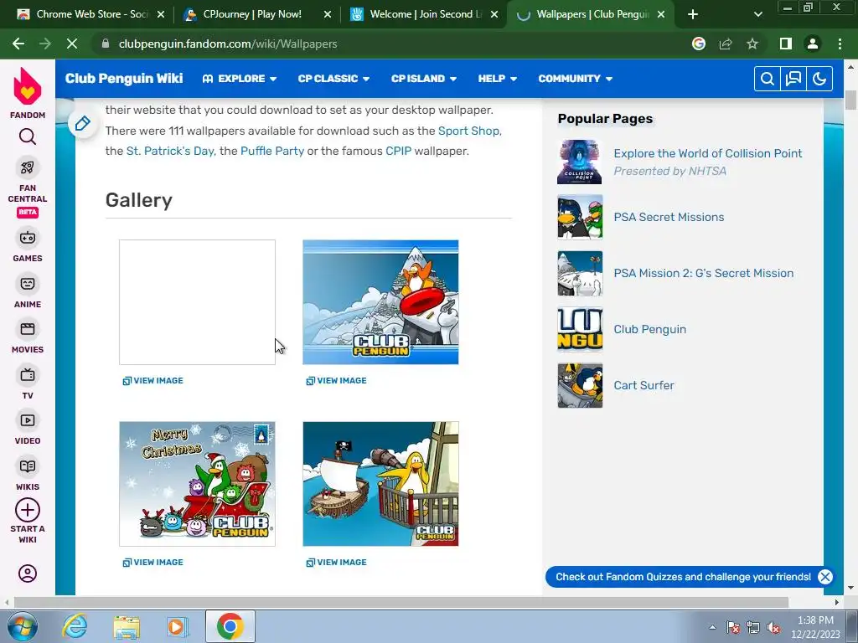Viewport: 858px width, 643px height.
Task: Open the Fandom heart logo home
Action: click(28, 86)
